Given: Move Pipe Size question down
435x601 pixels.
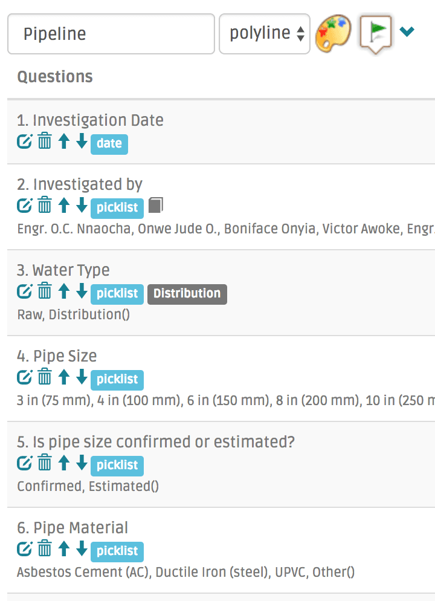Looking at the screenshot, I should click(82, 378).
